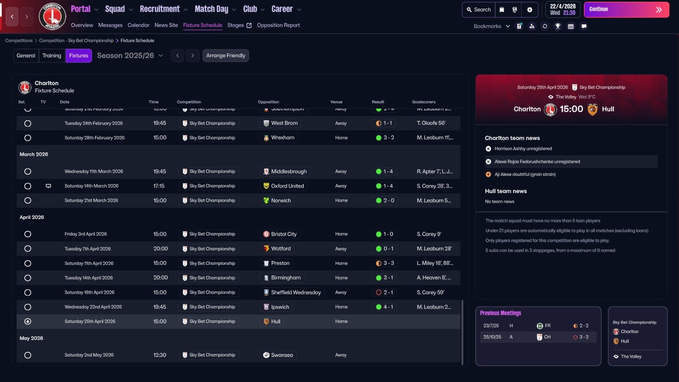Click the TV broadcast icon for Oxford United match
Viewport: 679px width, 382px height.
point(48,186)
